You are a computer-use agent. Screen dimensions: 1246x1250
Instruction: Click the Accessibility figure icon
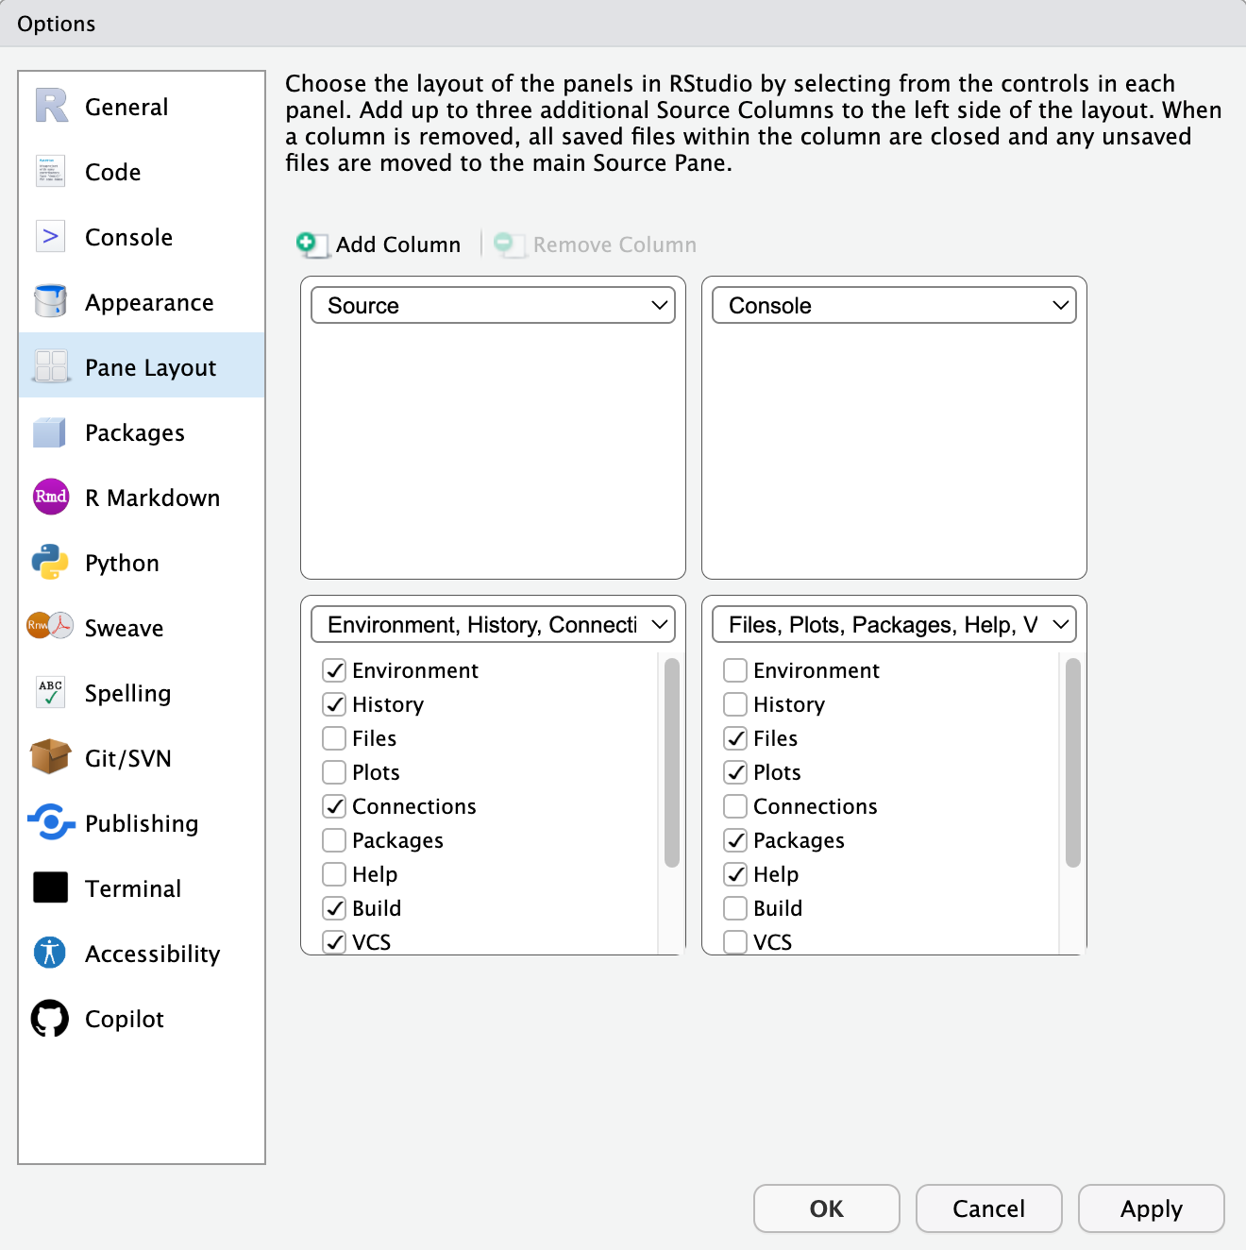pos(51,953)
